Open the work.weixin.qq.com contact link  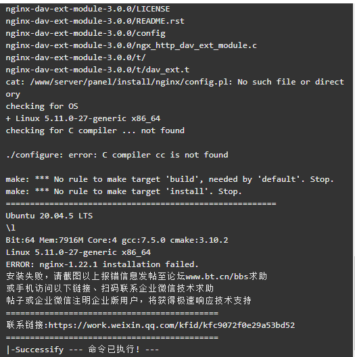tap(172, 325)
